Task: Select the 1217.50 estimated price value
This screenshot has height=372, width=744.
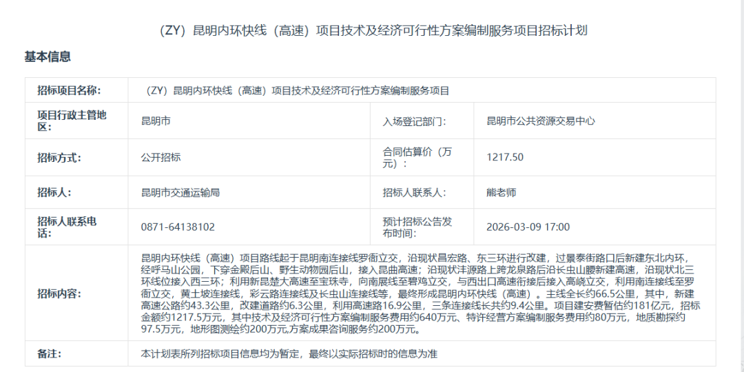Action: pos(504,157)
